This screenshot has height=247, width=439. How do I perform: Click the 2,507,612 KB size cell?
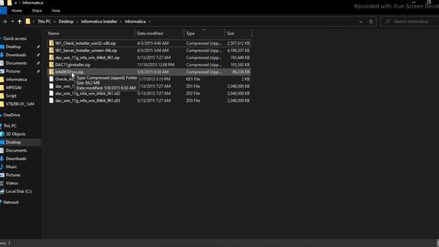tap(238, 43)
